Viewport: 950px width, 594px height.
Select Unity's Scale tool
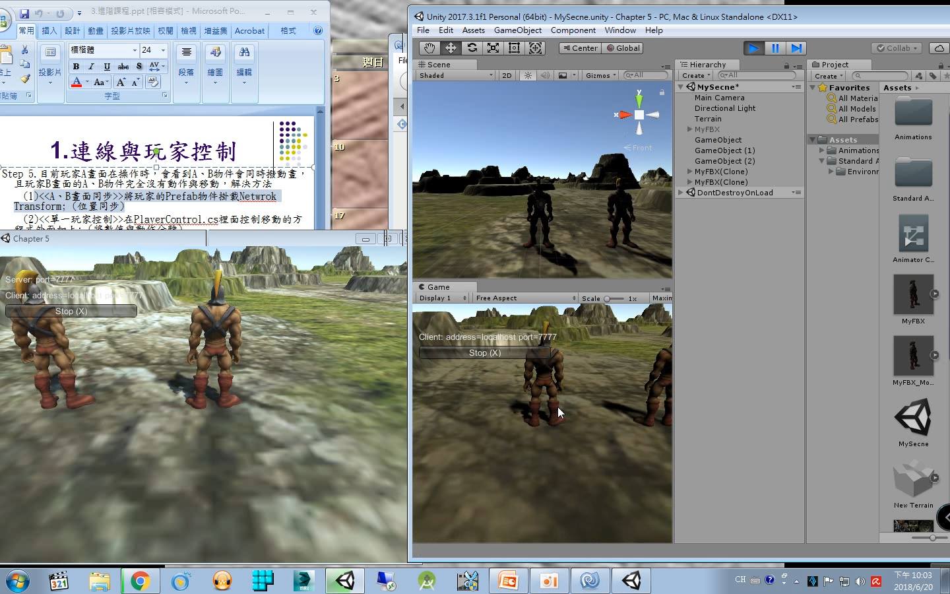tap(493, 48)
